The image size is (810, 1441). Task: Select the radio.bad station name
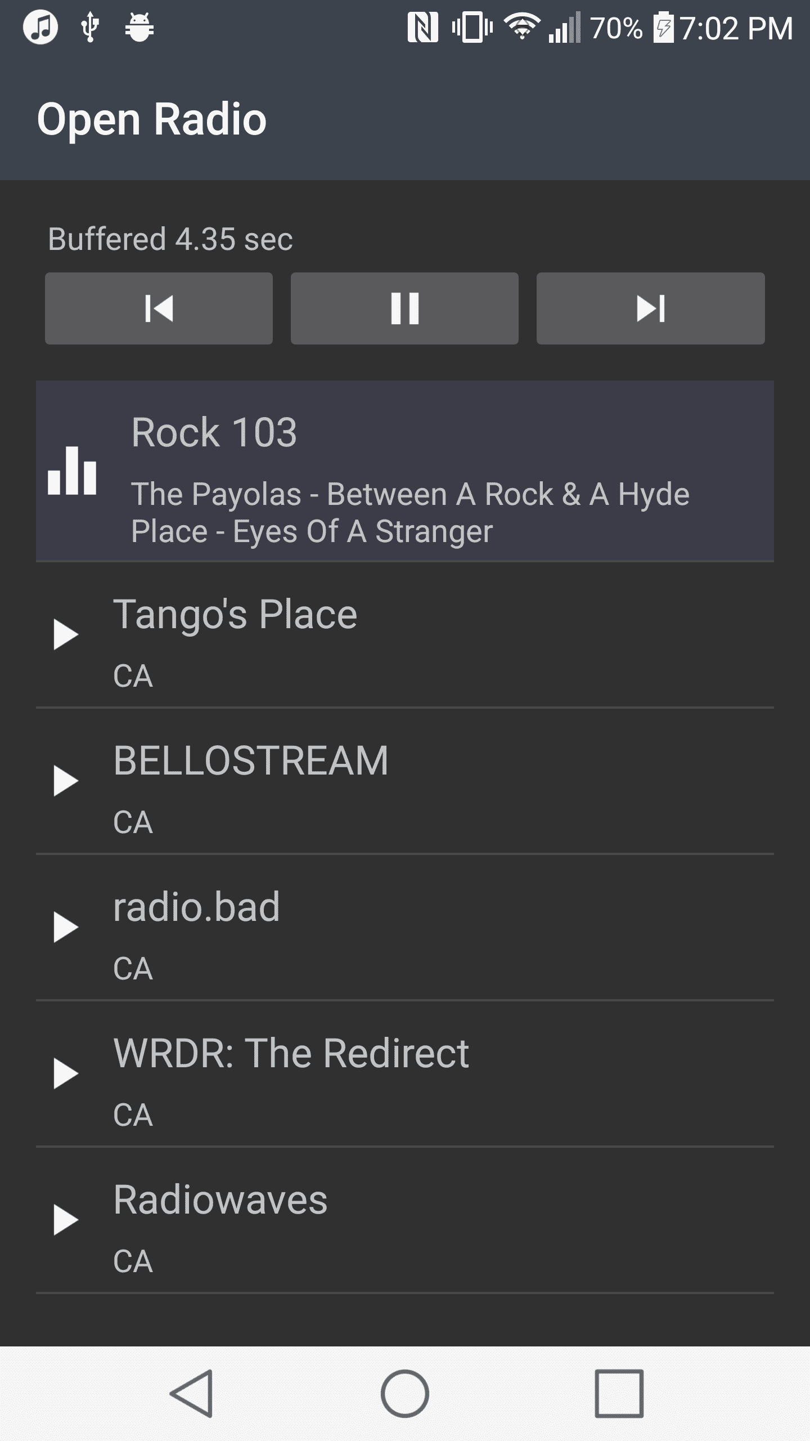click(196, 907)
